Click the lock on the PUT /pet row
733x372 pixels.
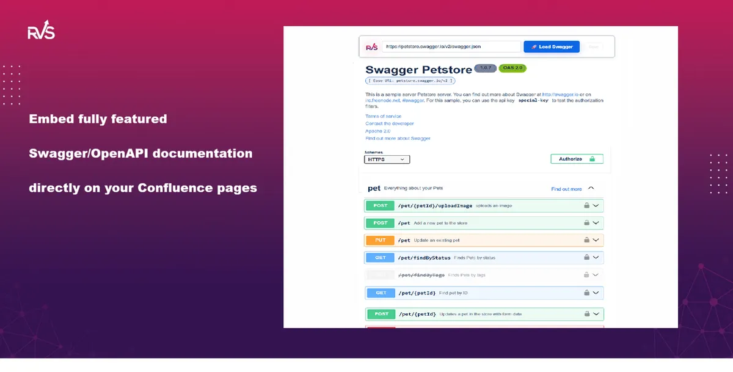586,240
